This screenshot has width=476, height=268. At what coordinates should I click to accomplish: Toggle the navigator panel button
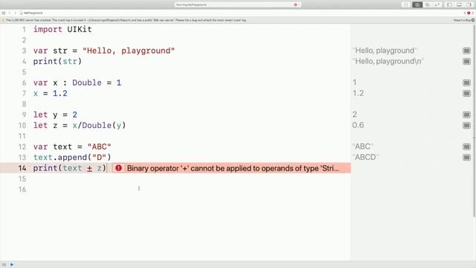(449, 4)
